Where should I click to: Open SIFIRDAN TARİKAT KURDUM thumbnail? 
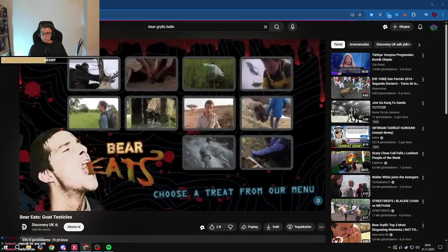[x=350, y=137]
